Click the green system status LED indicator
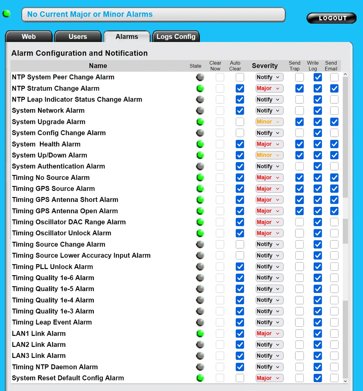 (6, 13)
